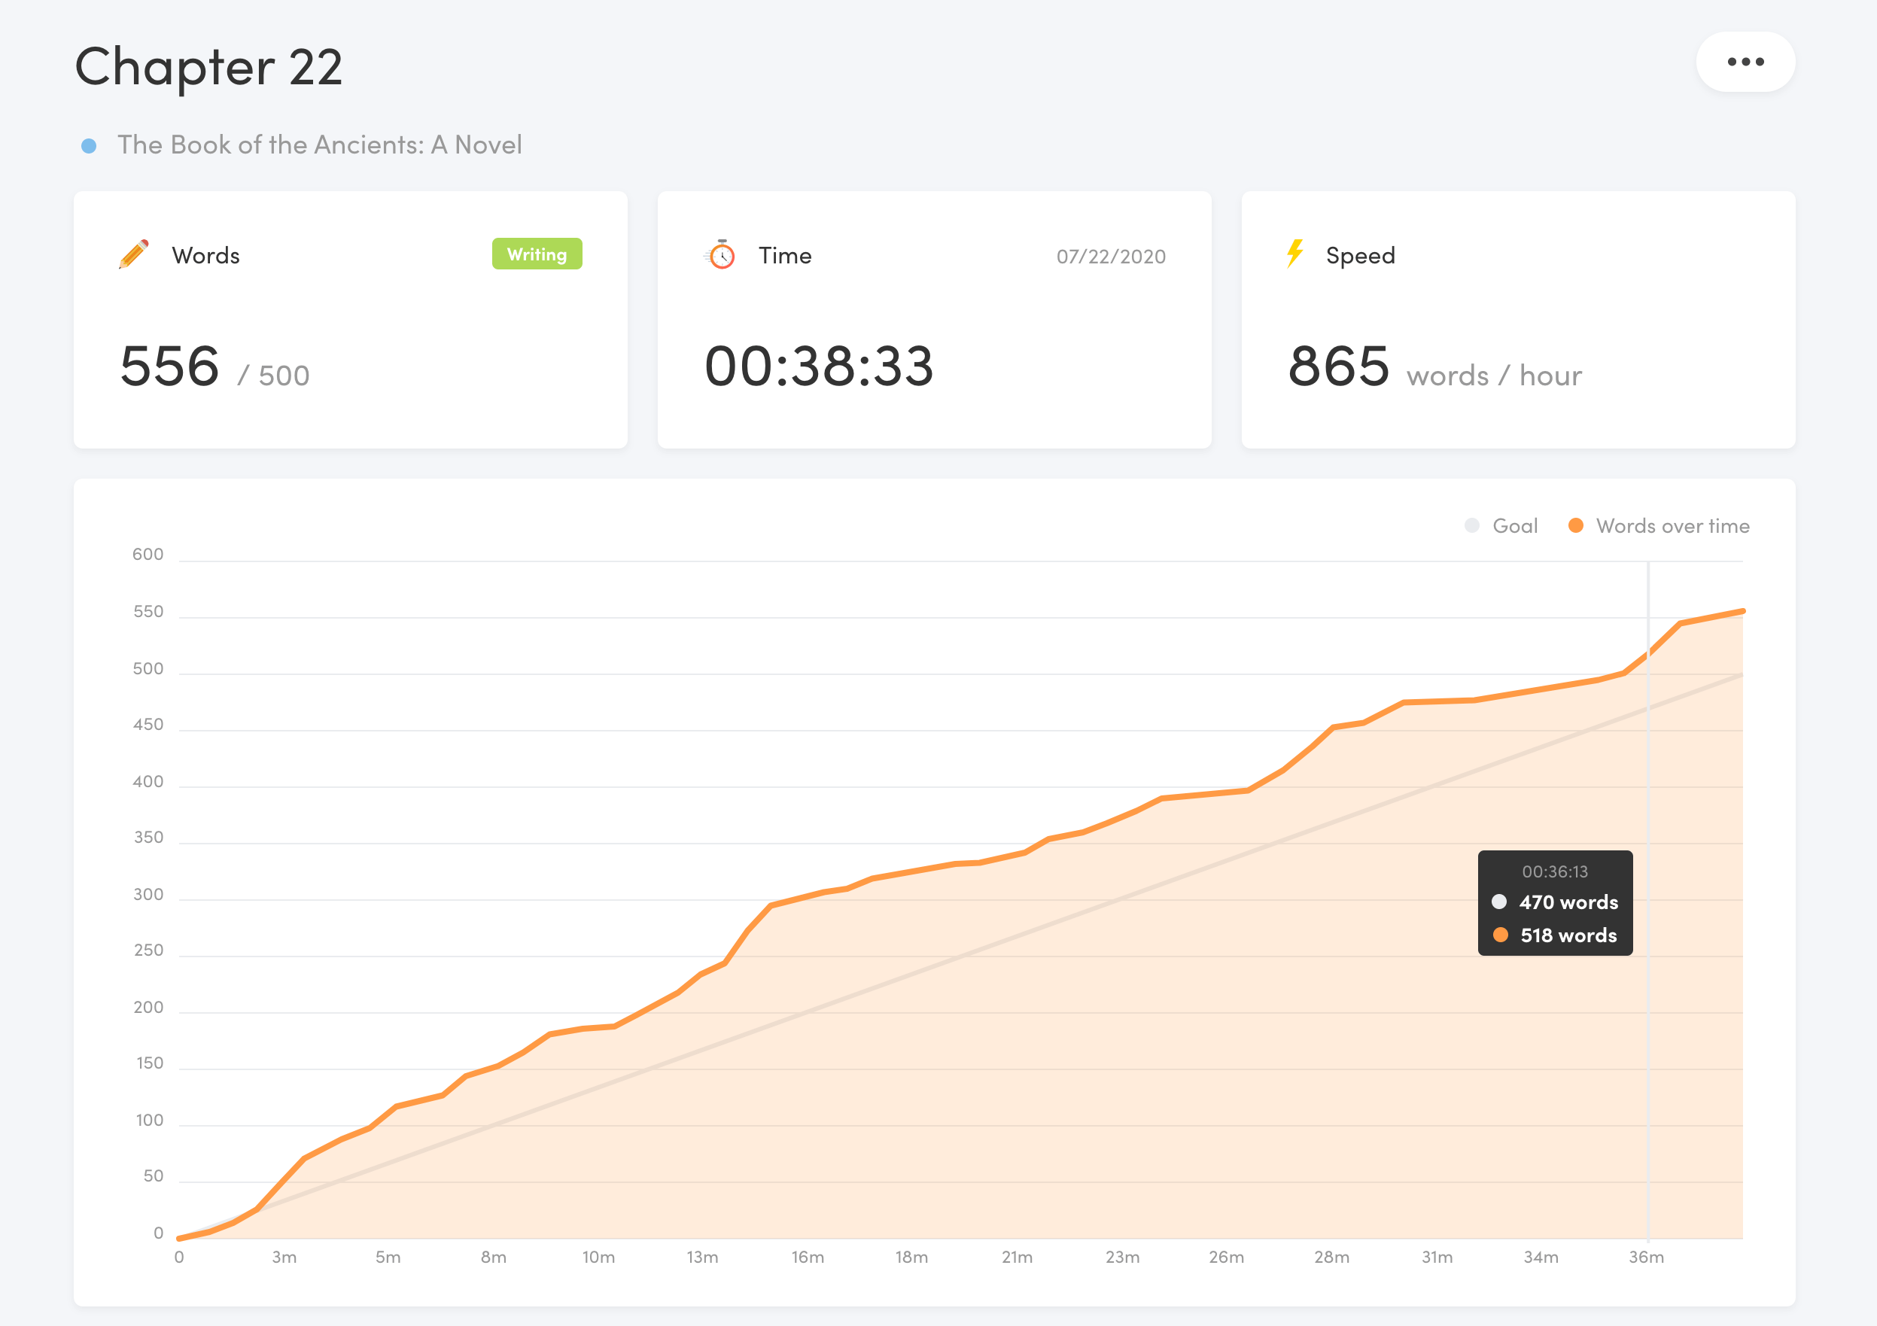Toggle Words over time legend item

pyautogui.click(x=1672, y=525)
